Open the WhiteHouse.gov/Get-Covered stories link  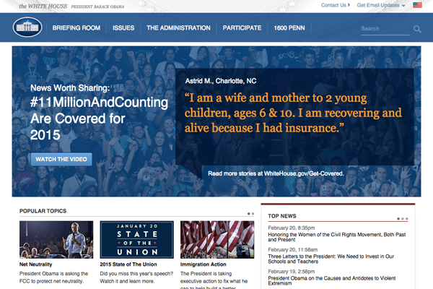coord(276,173)
